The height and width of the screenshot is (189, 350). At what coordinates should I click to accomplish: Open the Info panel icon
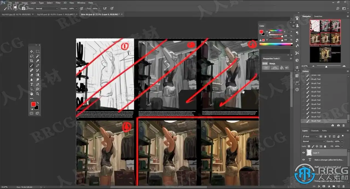pyautogui.click(x=297, y=90)
